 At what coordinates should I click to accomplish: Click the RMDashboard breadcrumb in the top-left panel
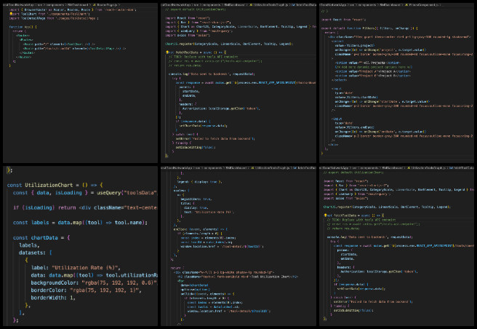click(78, 5)
